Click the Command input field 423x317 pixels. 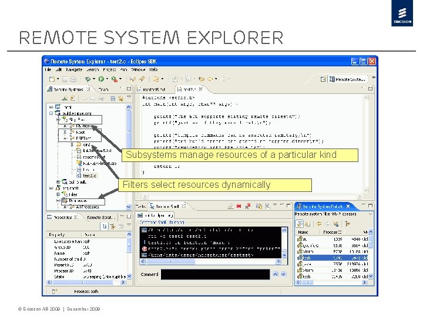click(215, 274)
